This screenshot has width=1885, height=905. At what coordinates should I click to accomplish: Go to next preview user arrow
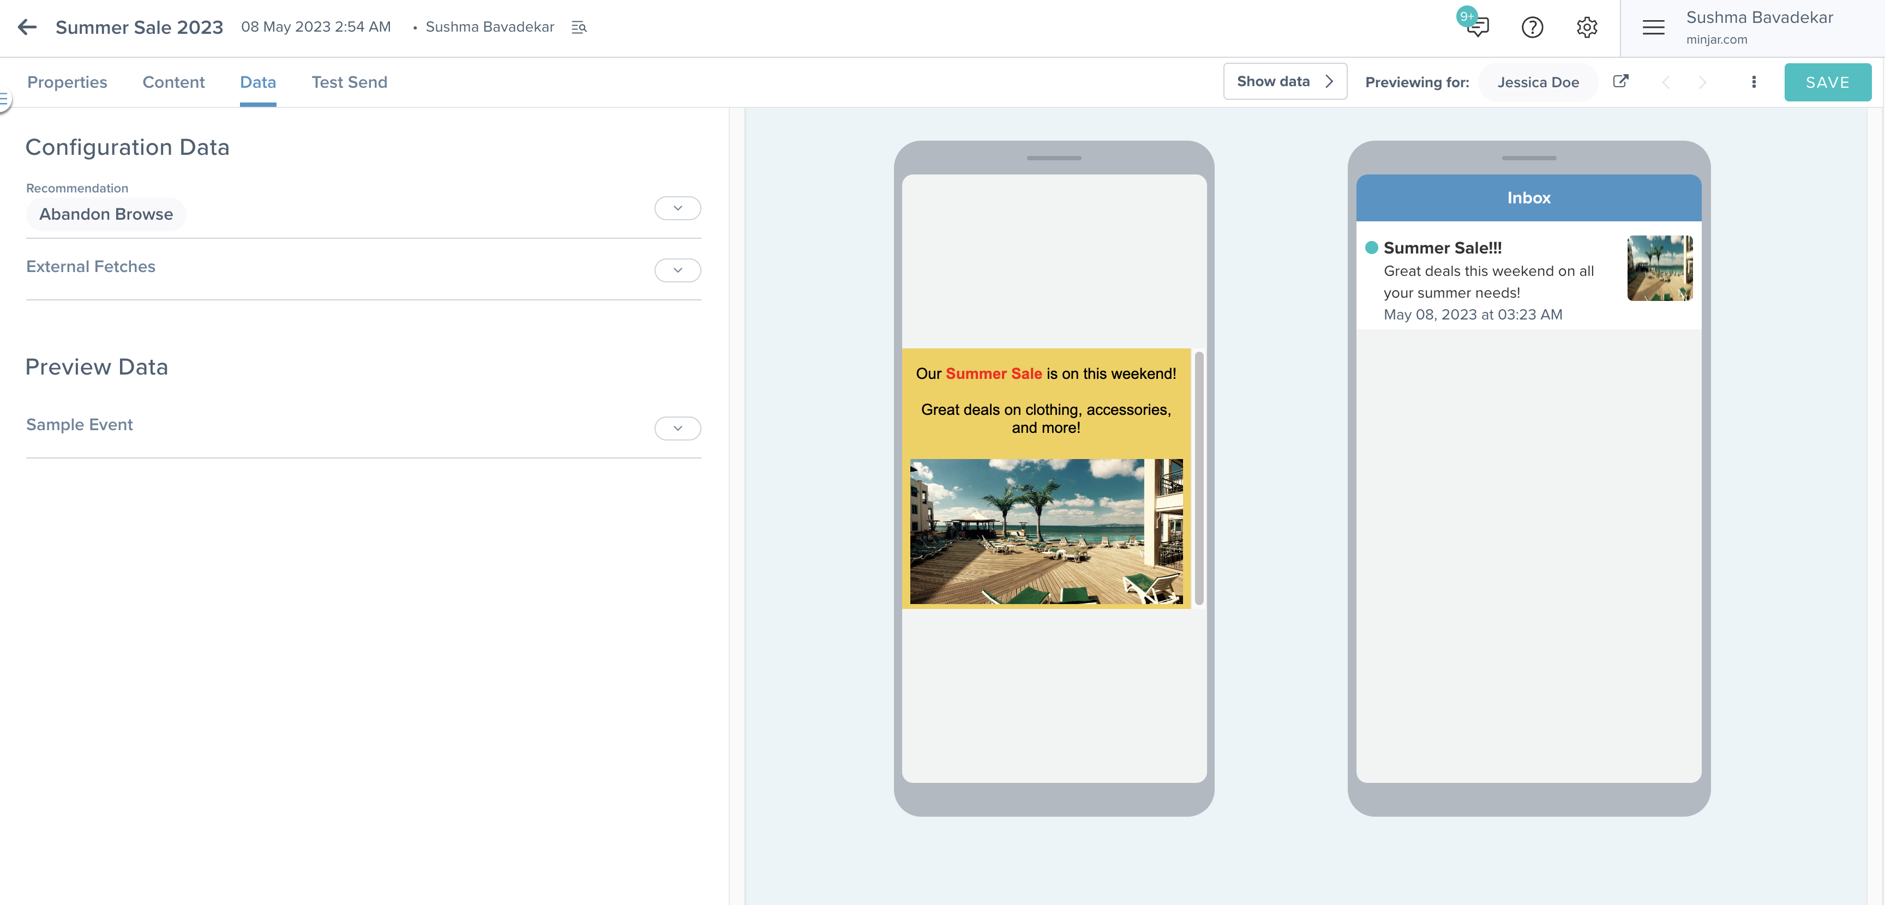[1702, 82]
